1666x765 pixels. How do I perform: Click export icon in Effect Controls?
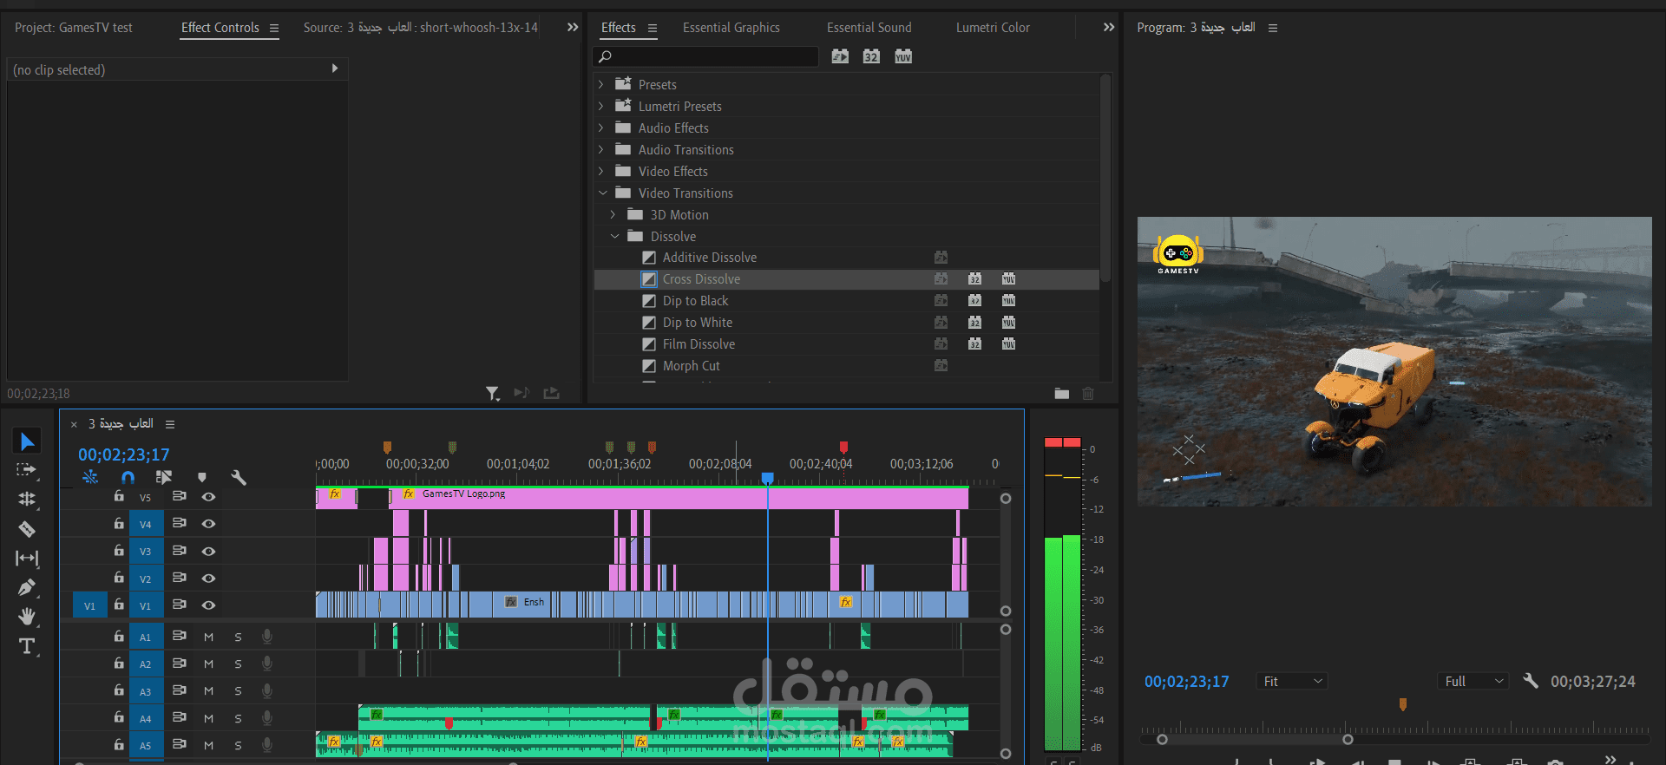click(551, 394)
